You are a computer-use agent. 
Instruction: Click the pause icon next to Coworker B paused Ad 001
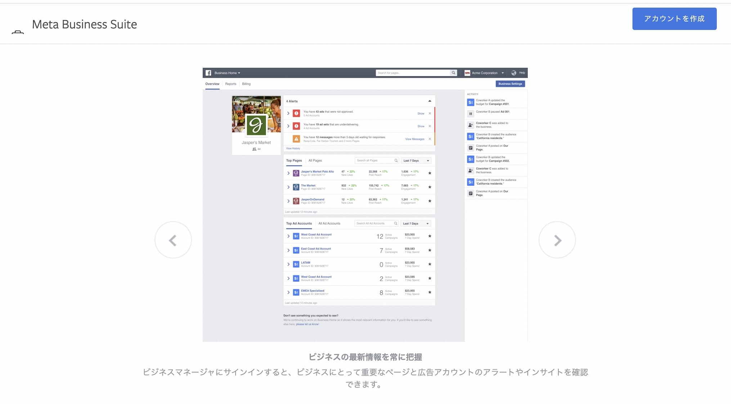click(470, 113)
